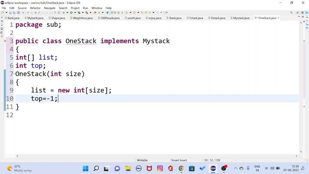309x174 pixels.
Task: Switch to the Weightloss.java tab
Action: (81, 18)
